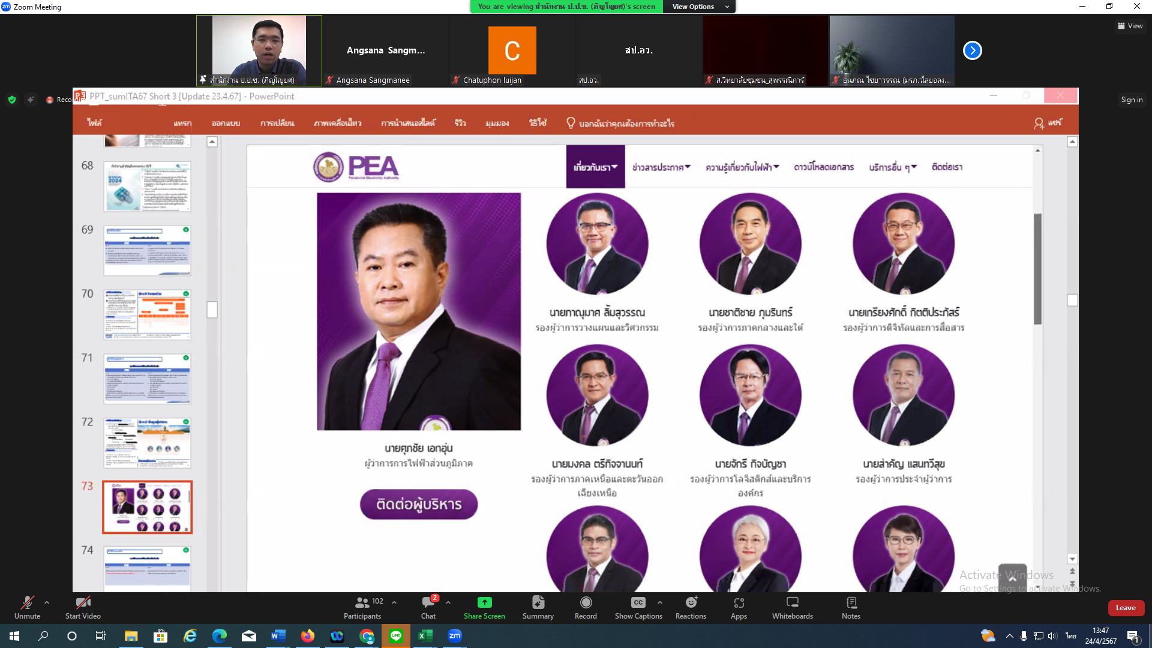This screenshot has height=648, width=1152.
Task: Open Whiteboards
Action: (x=793, y=607)
